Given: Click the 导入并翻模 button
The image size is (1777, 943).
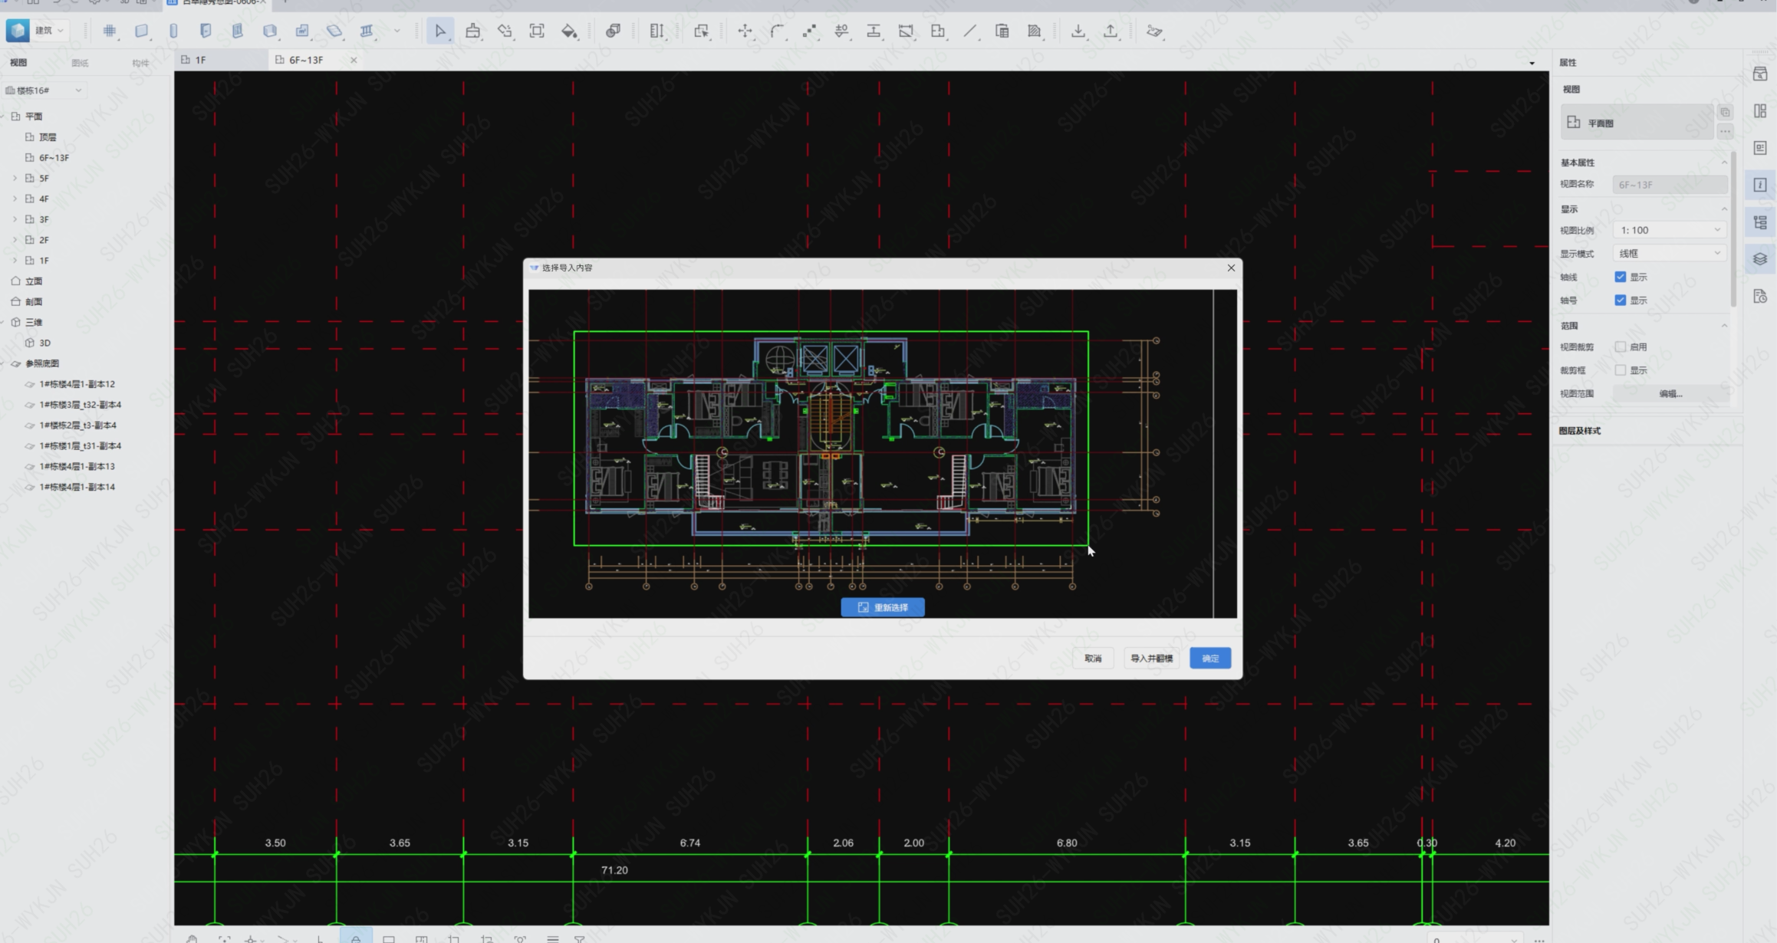Looking at the screenshot, I should (1151, 659).
